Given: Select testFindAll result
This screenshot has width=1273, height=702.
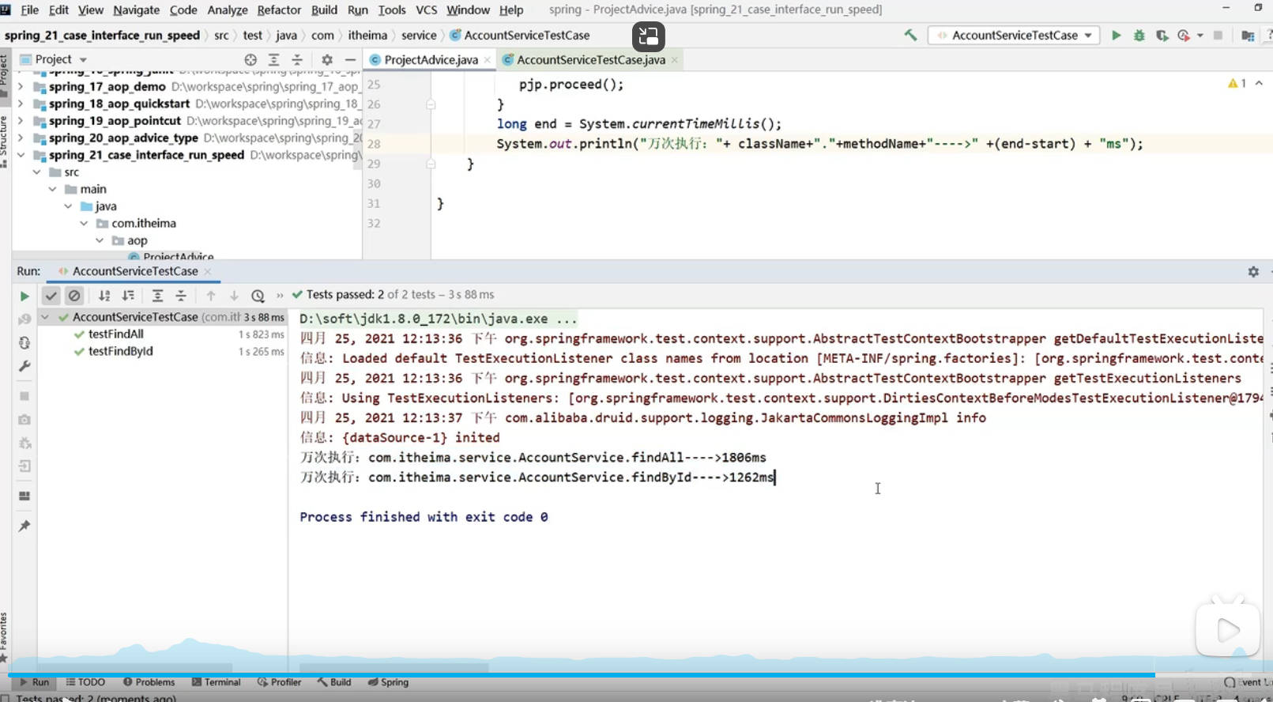Looking at the screenshot, I should (116, 334).
